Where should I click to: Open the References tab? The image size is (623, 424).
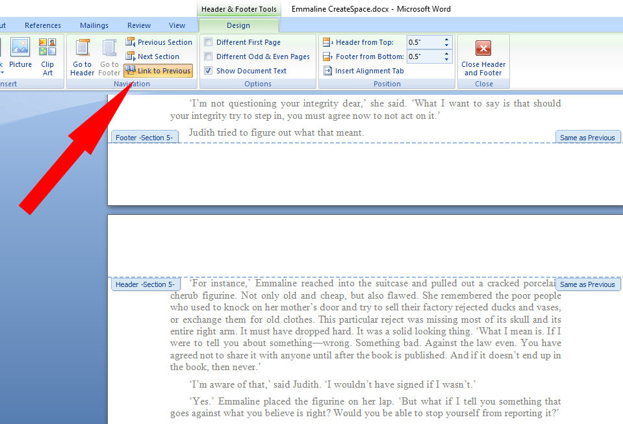pos(43,25)
